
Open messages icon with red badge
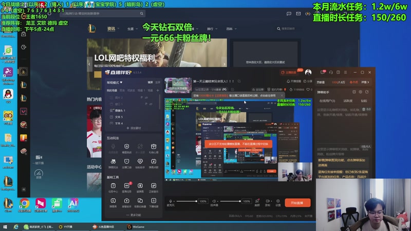click(323, 72)
